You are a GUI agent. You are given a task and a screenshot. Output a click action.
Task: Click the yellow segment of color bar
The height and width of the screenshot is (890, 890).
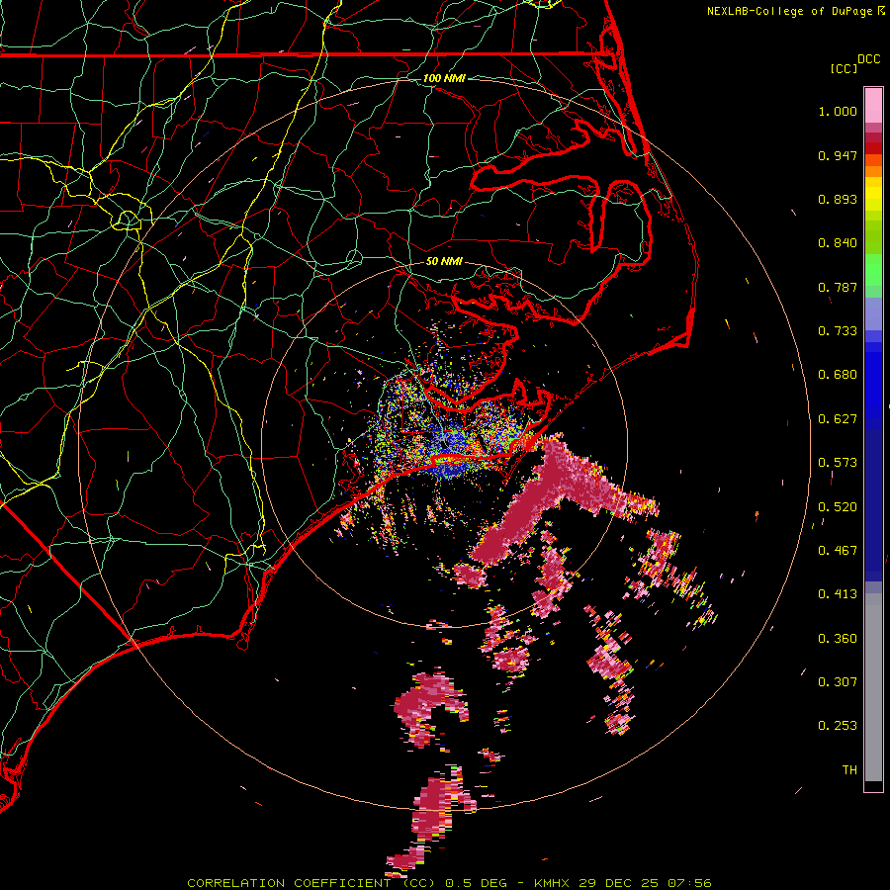tap(873, 196)
